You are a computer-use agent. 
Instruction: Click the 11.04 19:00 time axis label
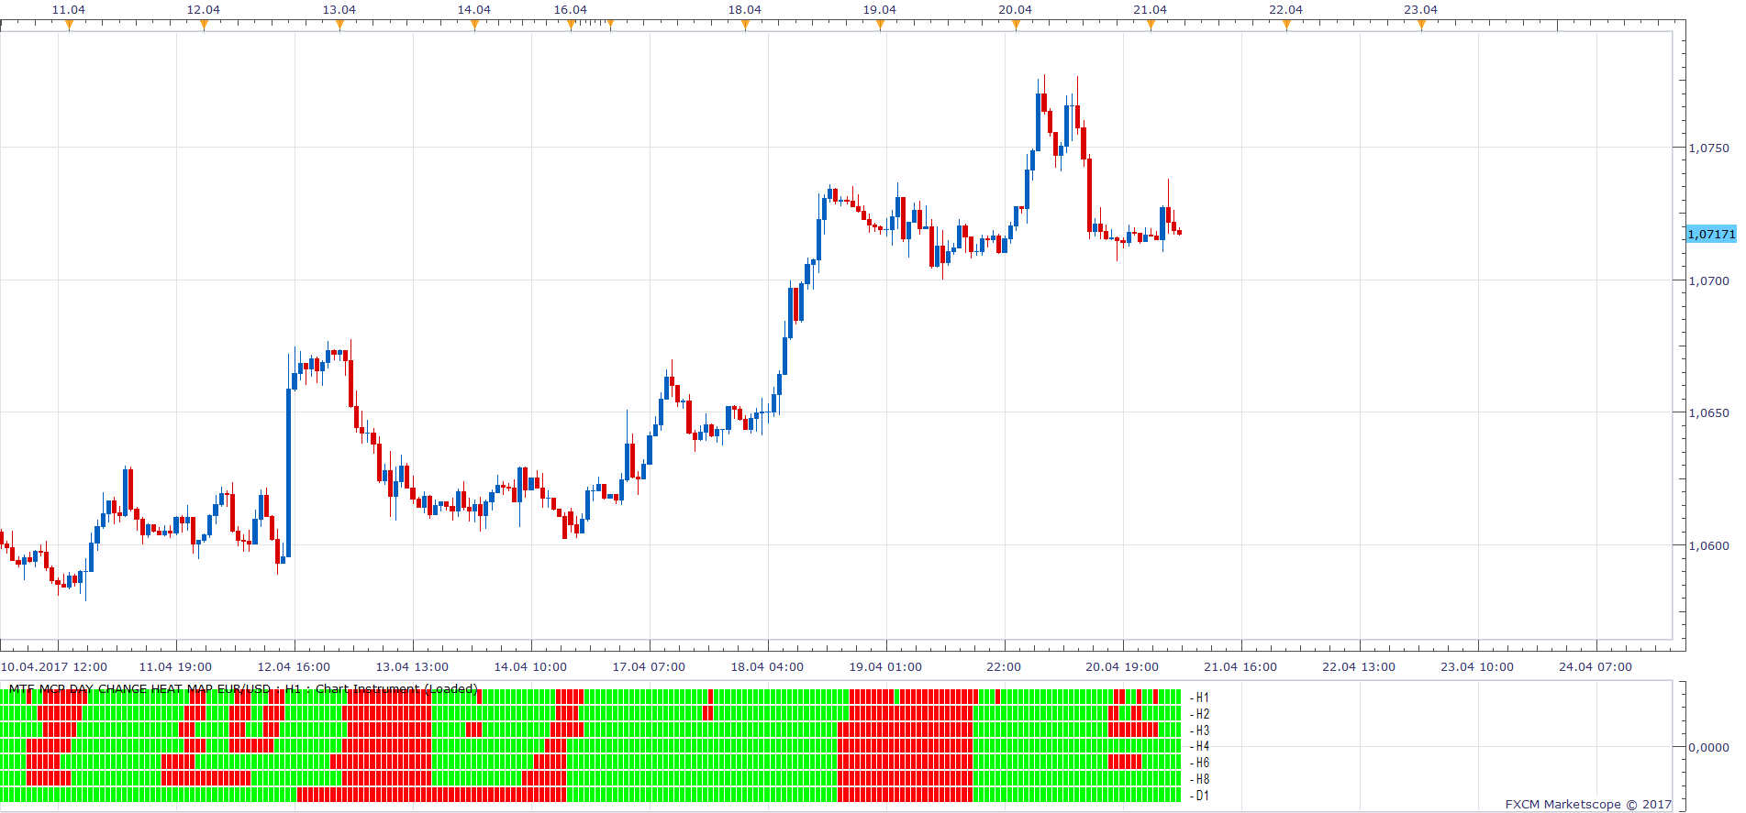click(175, 667)
